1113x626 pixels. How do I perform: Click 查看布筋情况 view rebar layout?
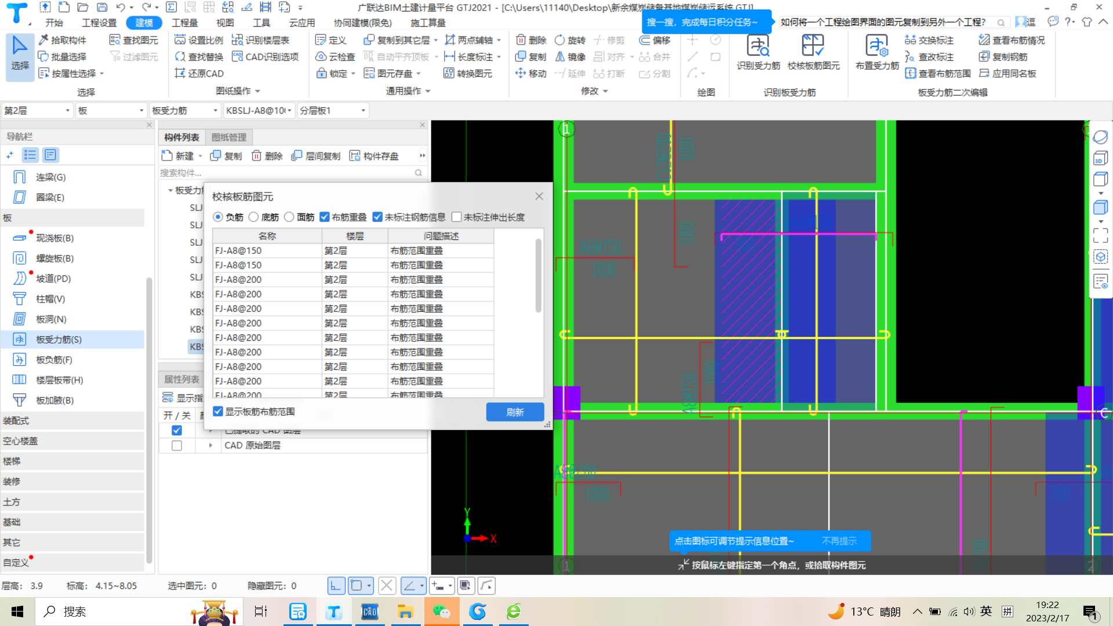[1012, 40]
